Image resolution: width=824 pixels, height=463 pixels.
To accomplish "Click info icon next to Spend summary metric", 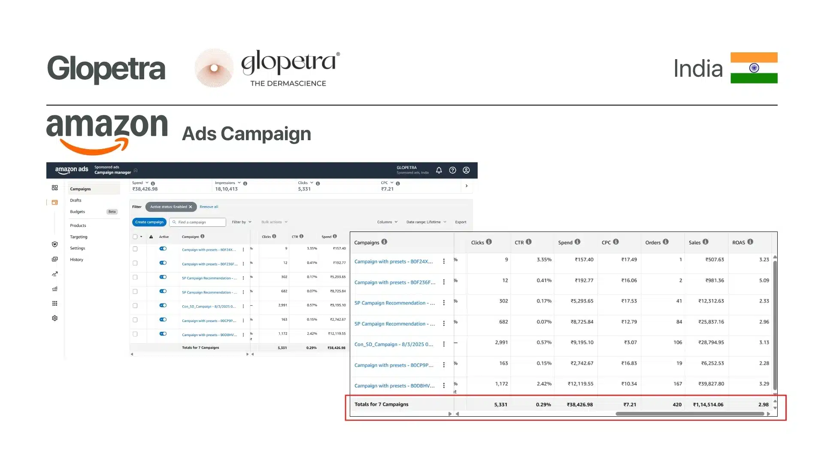I will [153, 183].
